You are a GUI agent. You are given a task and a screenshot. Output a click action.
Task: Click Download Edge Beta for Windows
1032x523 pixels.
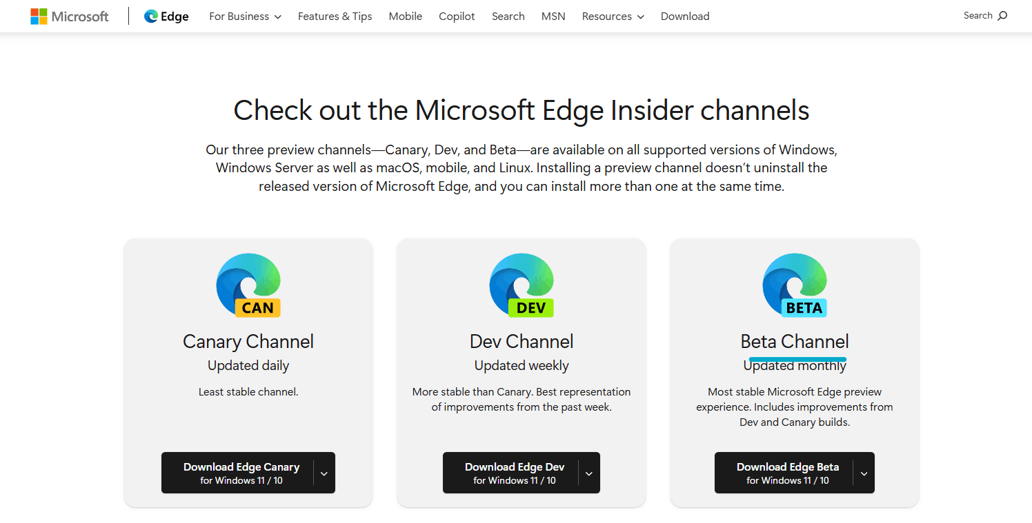(786, 473)
